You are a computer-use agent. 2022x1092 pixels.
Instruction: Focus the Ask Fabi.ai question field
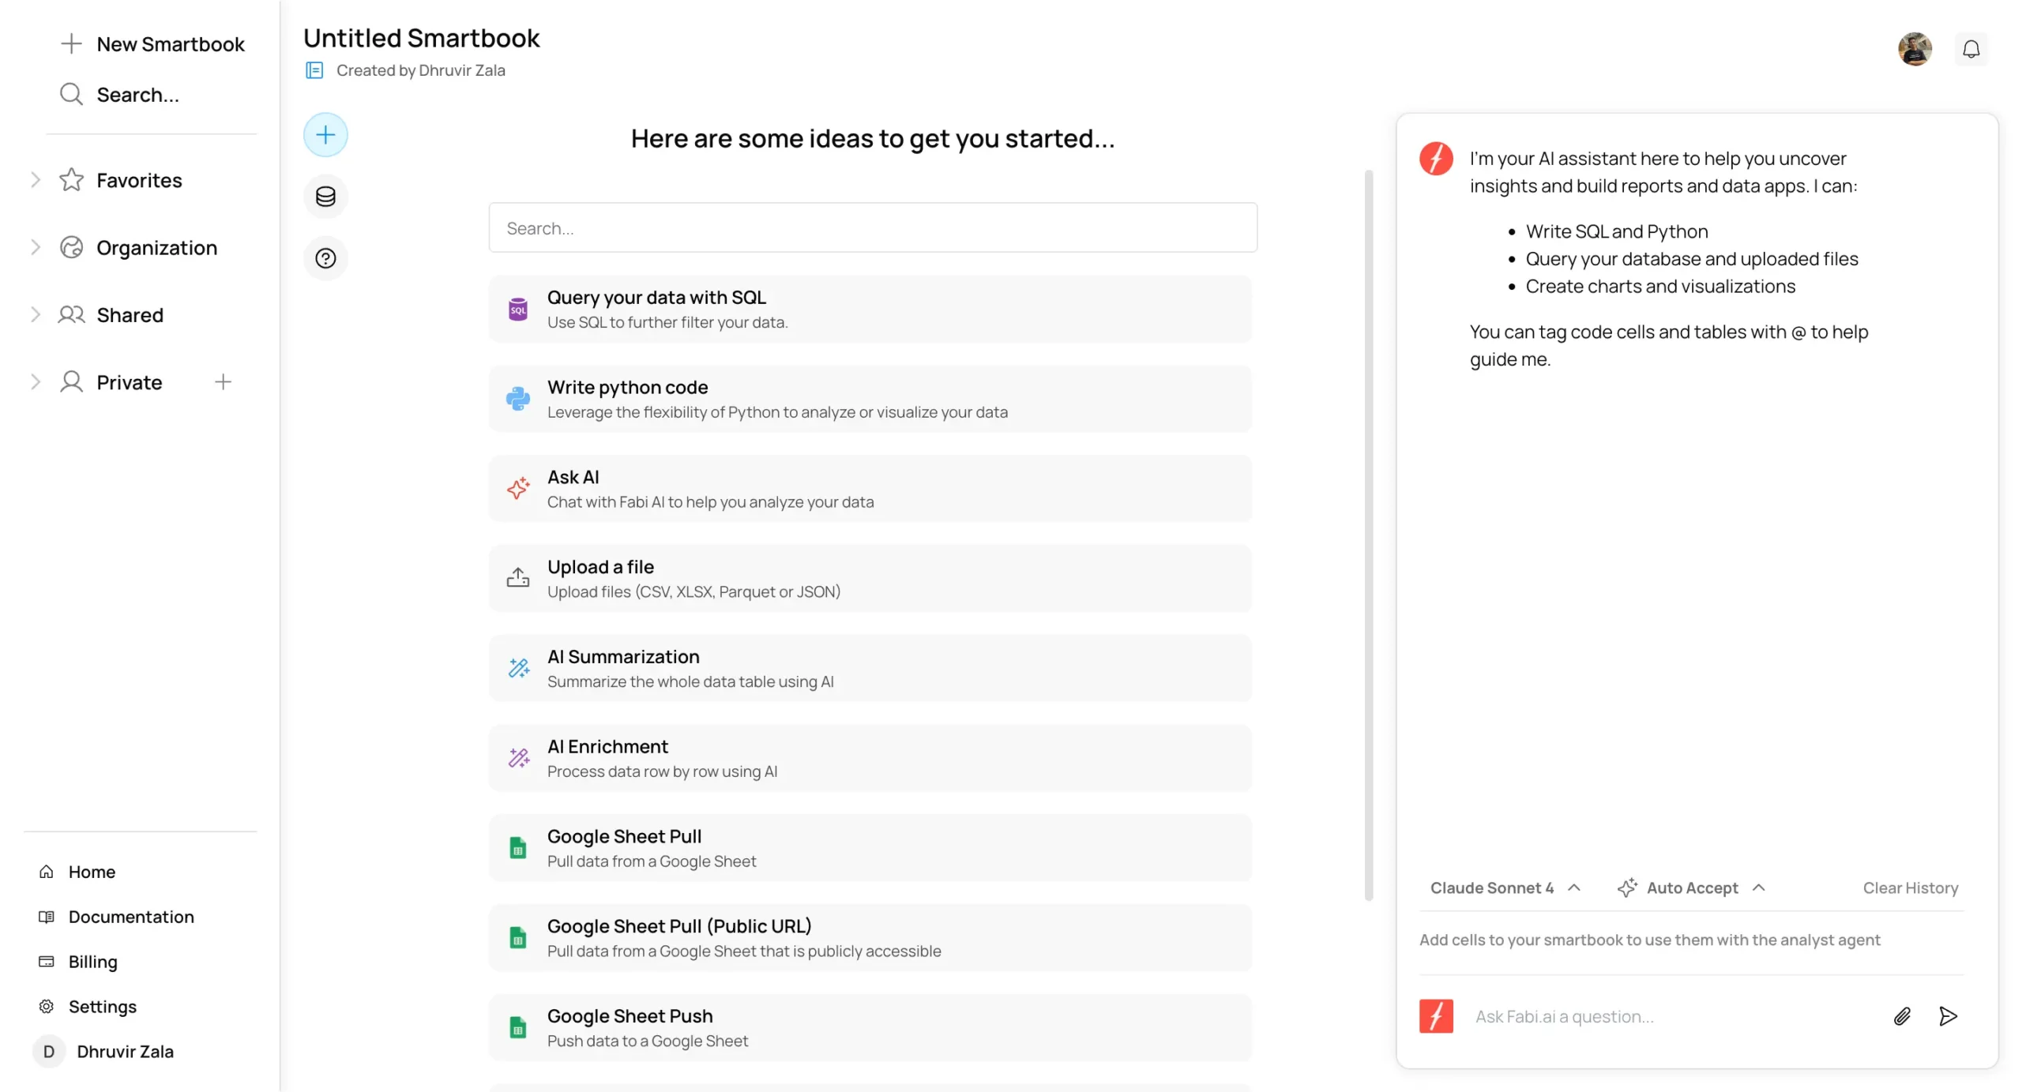(x=1667, y=1016)
